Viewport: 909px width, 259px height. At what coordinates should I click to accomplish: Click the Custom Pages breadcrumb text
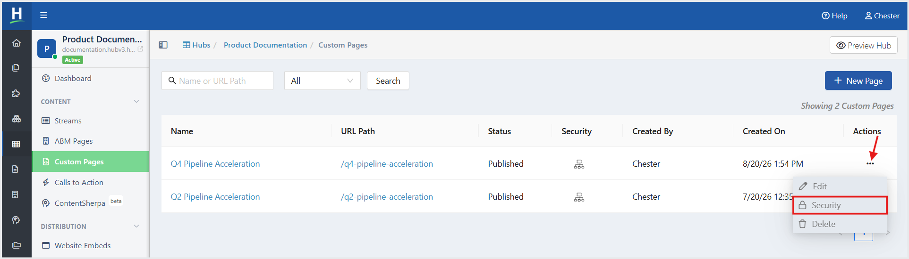[343, 45]
